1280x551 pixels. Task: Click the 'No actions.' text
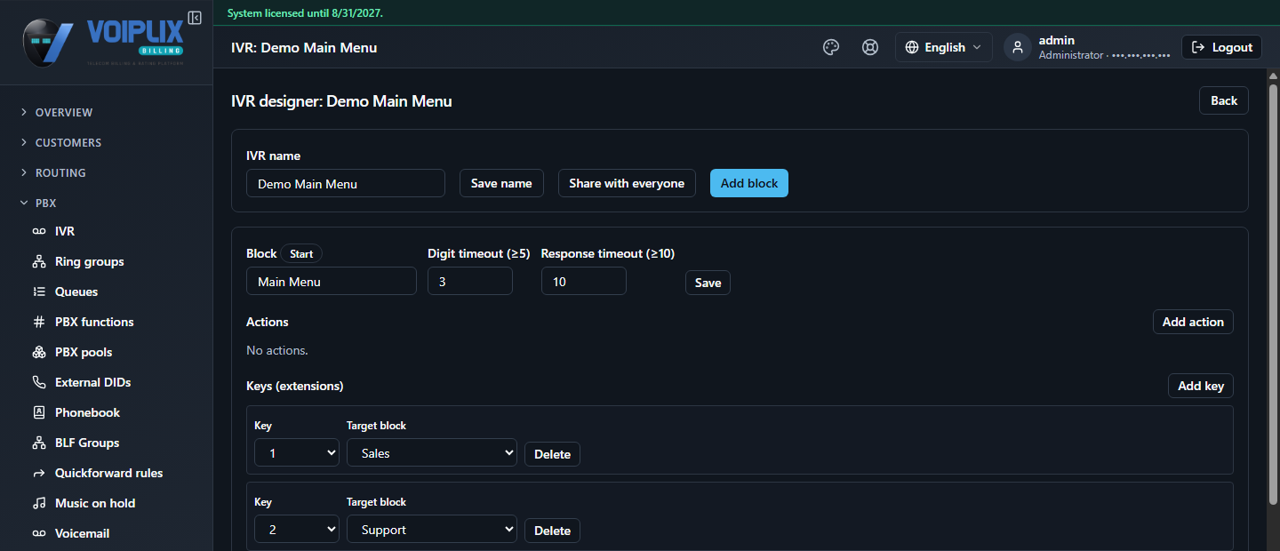click(277, 350)
